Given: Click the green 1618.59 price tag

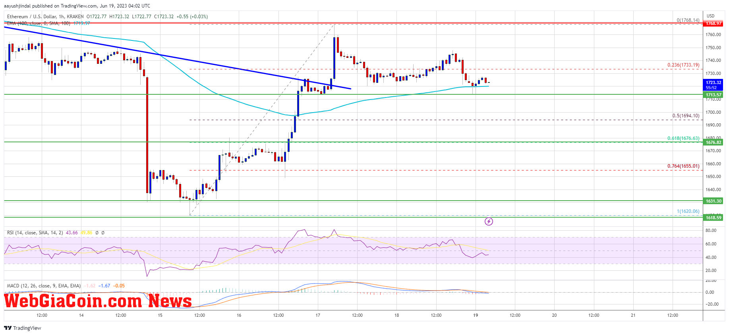Looking at the screenshot, I should (x=714, y=217).
